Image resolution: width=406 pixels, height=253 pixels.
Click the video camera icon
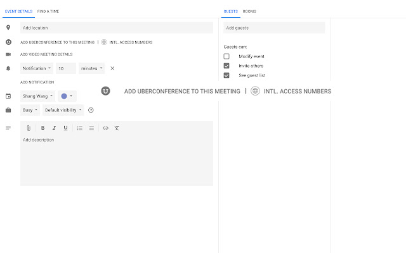(x=8, y=54)
